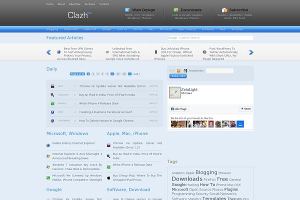Viewport: 300px width, 200px height.
Task: Open the ZetaLight Facebook page name
Action: 189,89
